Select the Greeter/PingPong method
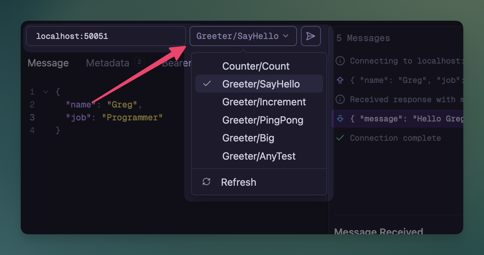Viewport: 484px width, 255px height. (262, 120)
